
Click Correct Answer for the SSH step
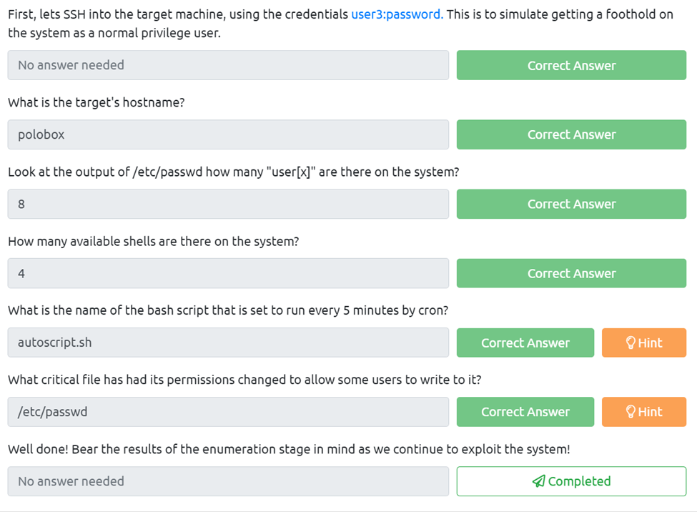coord(571,65)
